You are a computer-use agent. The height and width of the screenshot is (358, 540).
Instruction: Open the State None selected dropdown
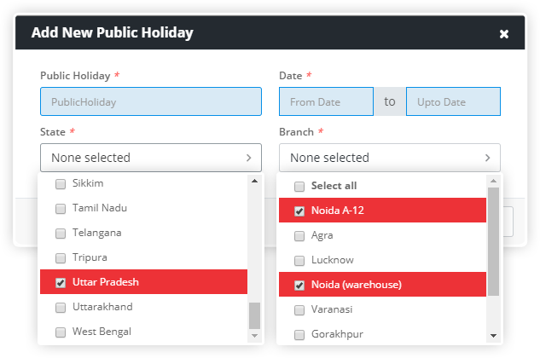pyautogui.click(x=151, y=158)
